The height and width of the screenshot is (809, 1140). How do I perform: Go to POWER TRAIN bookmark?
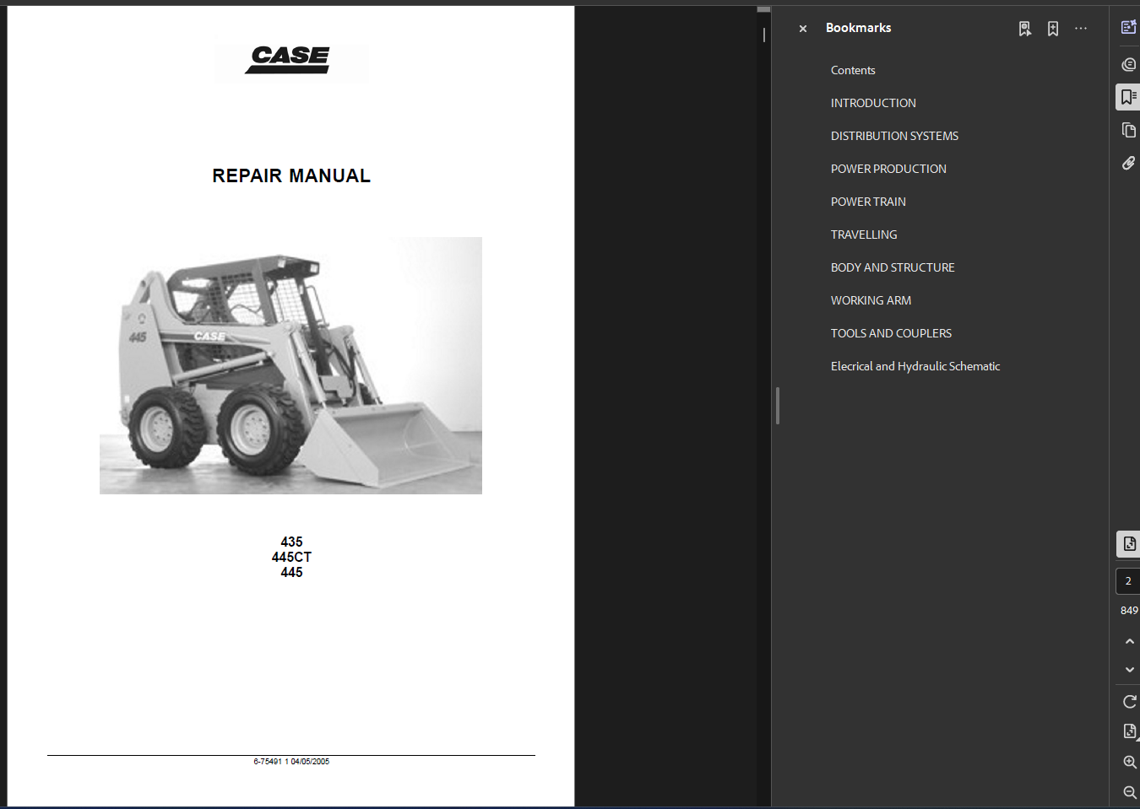868,202
